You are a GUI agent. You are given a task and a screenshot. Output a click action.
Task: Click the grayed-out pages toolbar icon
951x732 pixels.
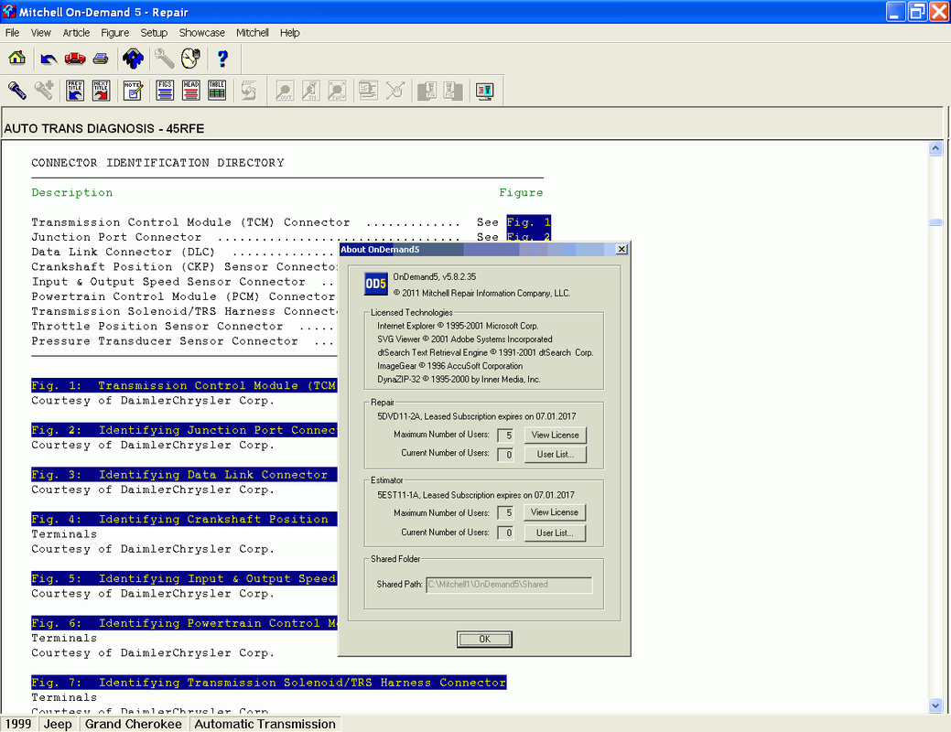point(368,91)
